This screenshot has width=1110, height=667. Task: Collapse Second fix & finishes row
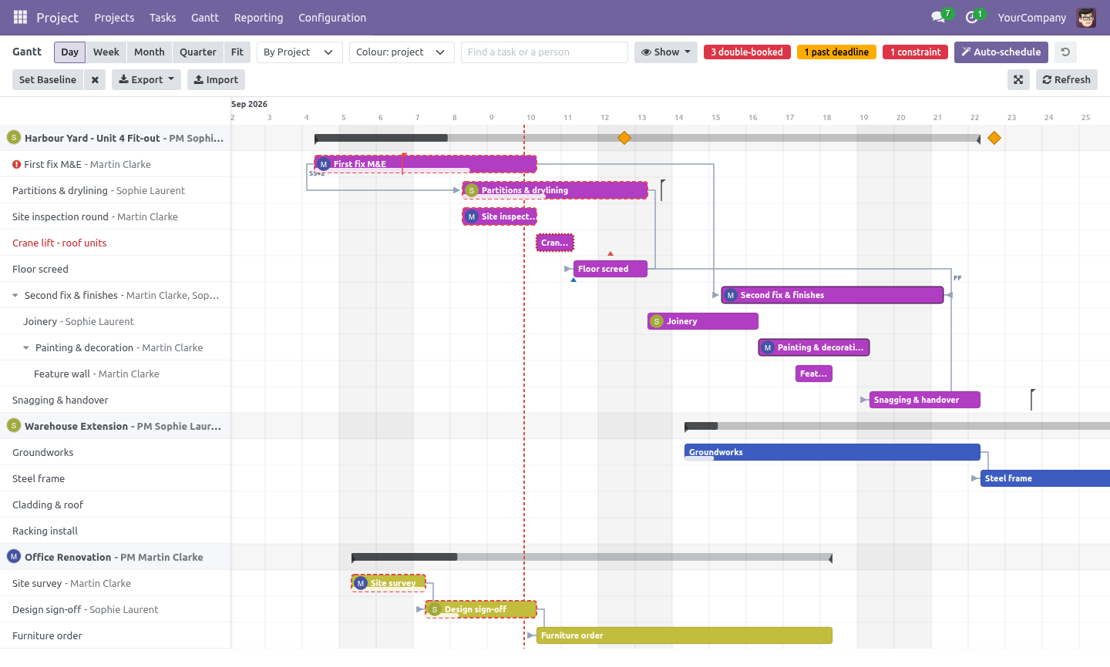(x=15, y=296)
